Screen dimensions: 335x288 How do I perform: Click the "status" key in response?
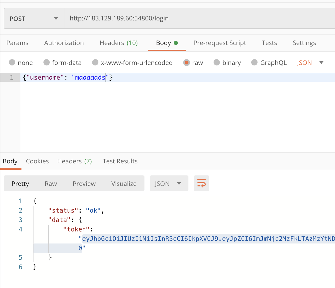pyautogui.click(x=63, y=211)
